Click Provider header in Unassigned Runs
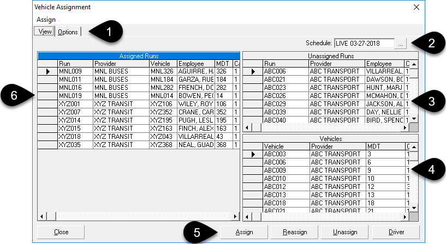Image resolution: width=446 pixels, height=244 pixels. tap(337, 64)
